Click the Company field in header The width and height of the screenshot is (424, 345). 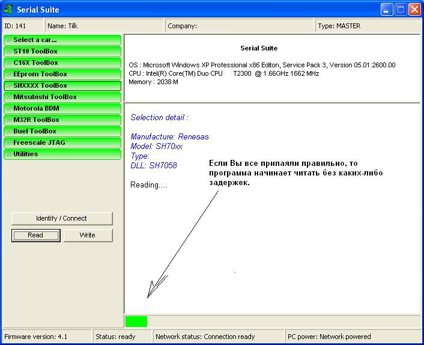click(240, 26)
